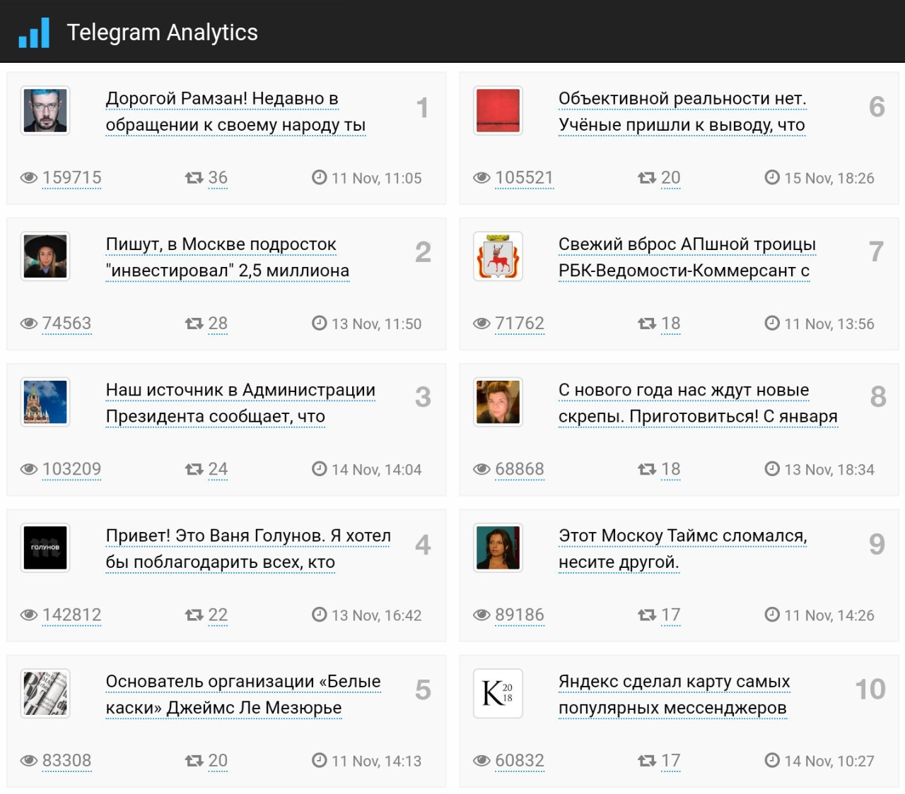This screenshot has width=905, height=794.
Task: Click the eye icon beside 105521 views
Action: tap(481, 178)
